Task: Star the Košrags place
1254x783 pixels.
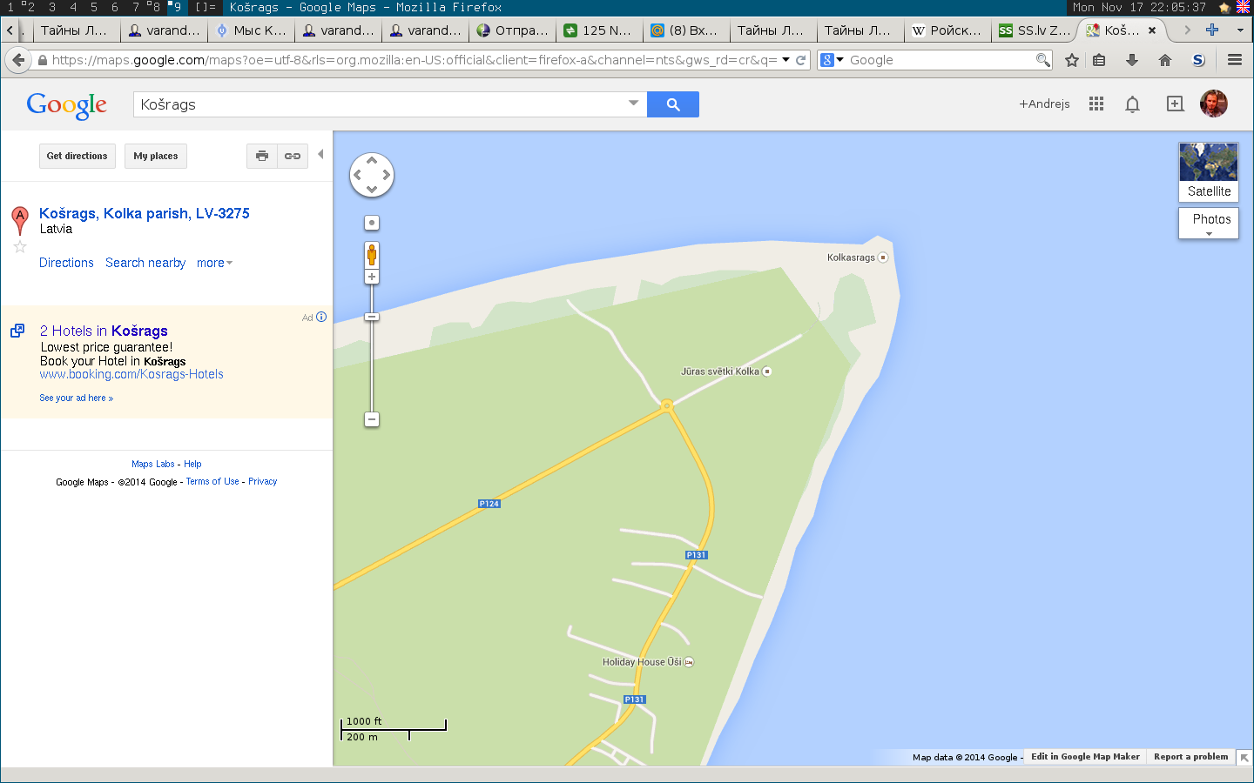Action: point(20,247)
